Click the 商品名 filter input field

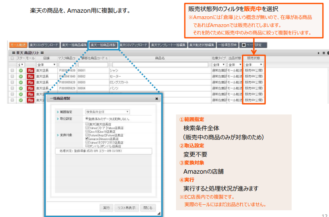(x=160, y=65)
